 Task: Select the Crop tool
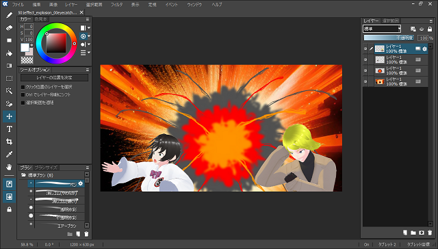9,142
